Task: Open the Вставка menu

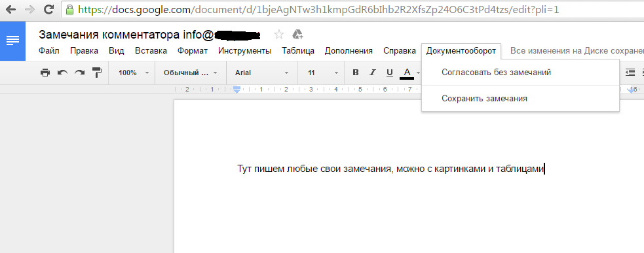Action: [151, 51]
